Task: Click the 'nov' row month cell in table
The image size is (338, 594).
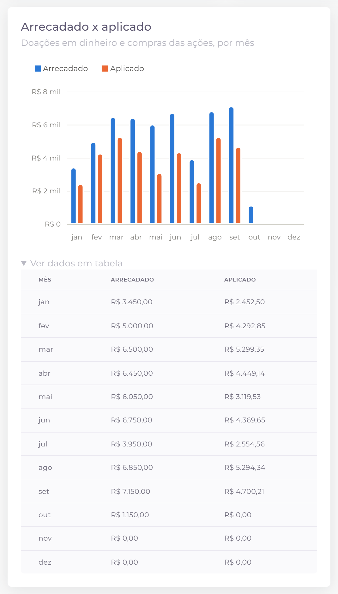Action: tap(45, 538)
